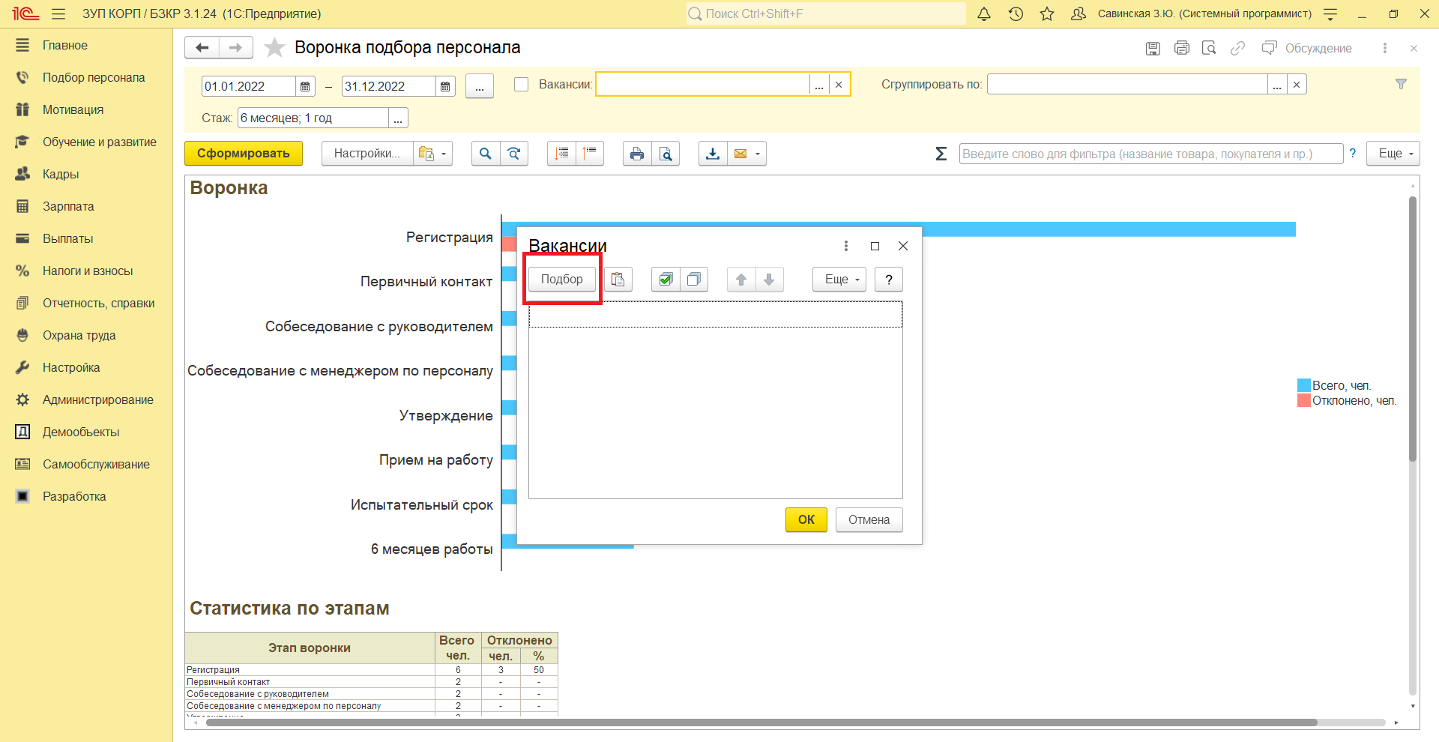The height and width of the screenshot is (742, 1439).
Task: Open the Еще menu in Вакансии dialog
Action: click(x=839, y=280)
